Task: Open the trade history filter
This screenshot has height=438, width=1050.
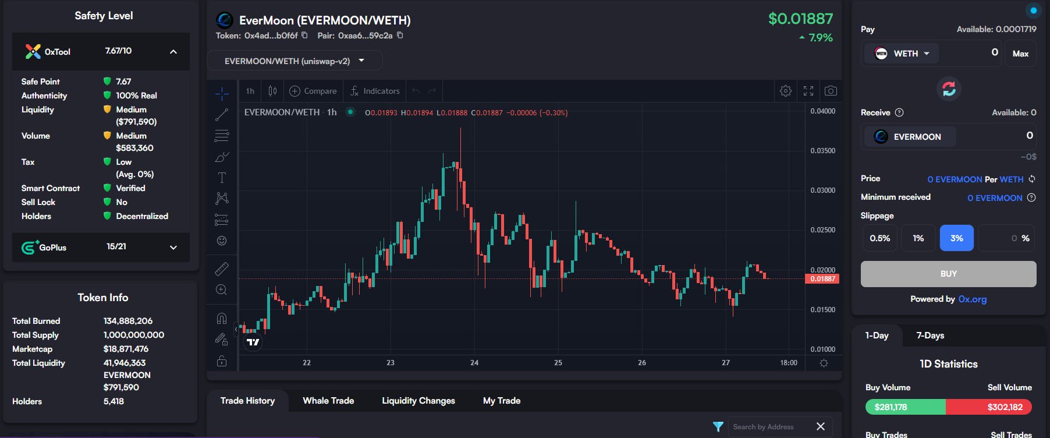Action: [x=718, y=427]
